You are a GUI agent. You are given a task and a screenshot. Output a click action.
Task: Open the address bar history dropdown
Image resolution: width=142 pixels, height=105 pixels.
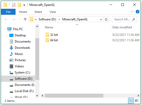(101, 19)
